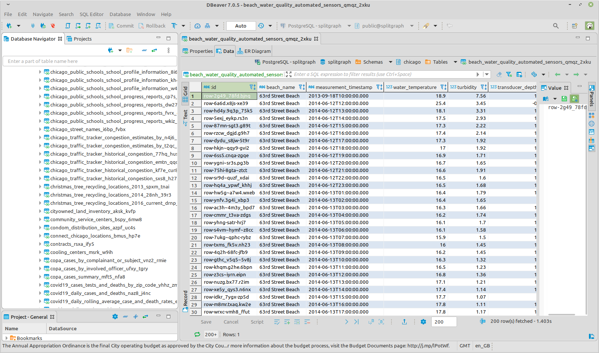The image size is (599, 353).
Task: Type in the table name filter field
Action: coord(89,61)
